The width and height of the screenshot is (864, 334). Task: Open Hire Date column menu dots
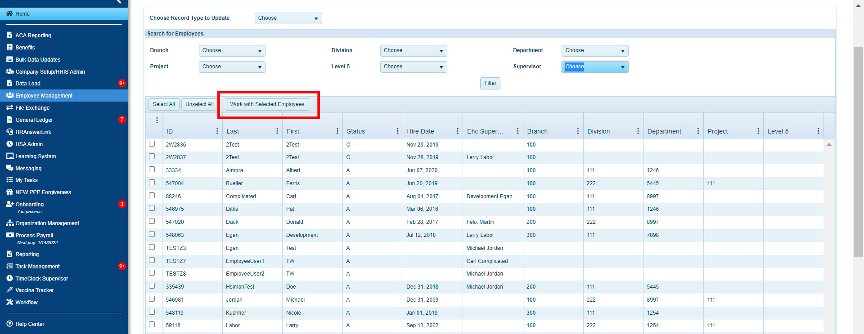pos(458,131)
